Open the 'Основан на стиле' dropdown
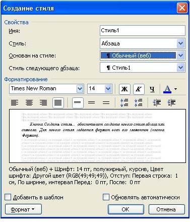 point(181,55)
